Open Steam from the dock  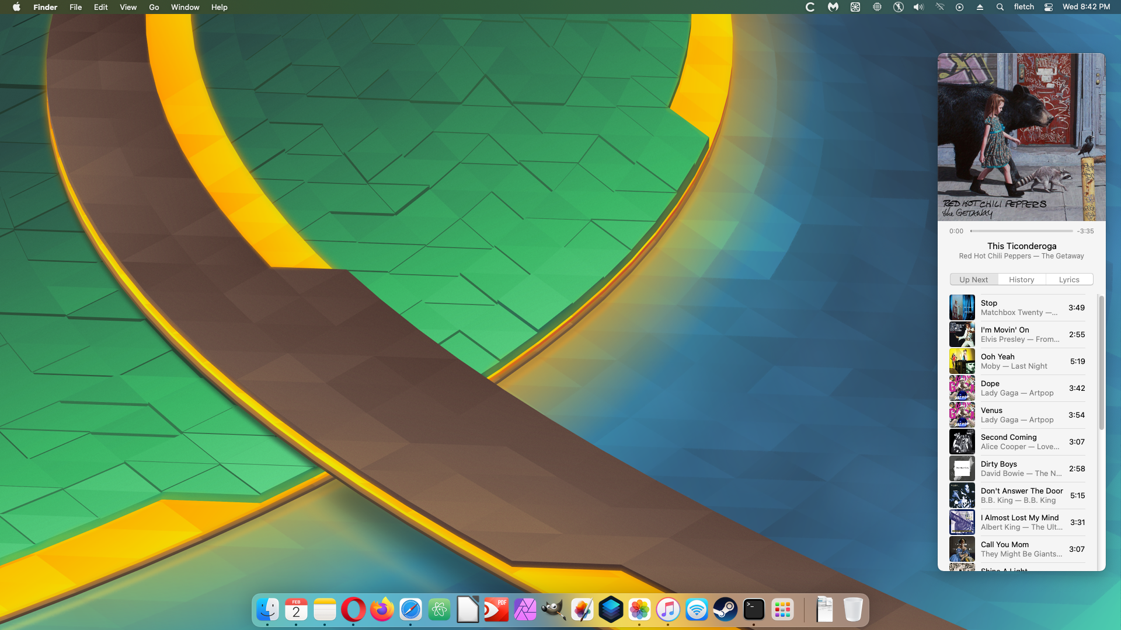[x=725, y=610]
